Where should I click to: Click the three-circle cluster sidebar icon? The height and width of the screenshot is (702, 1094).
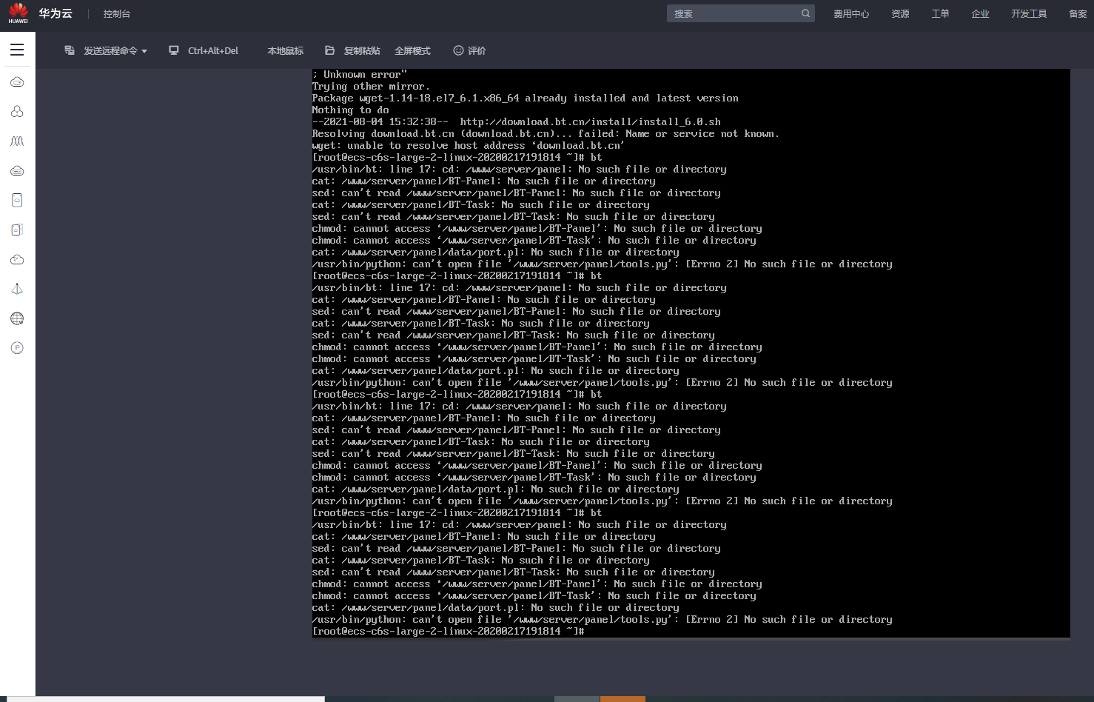[x=17, y=111]
